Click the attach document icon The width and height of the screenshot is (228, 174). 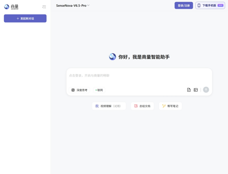point(189,90)
